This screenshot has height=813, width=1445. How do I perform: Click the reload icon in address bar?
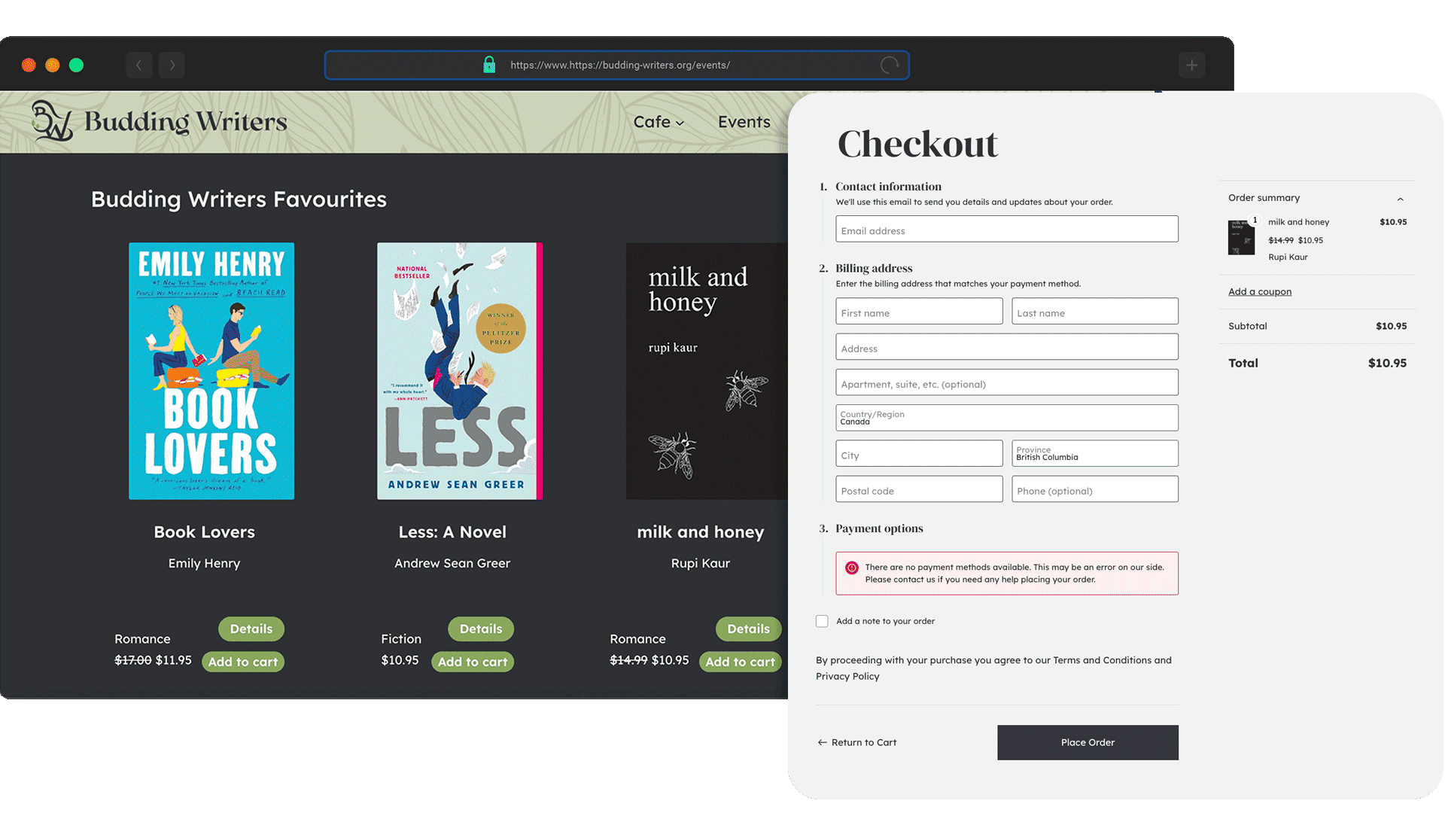click(890, 65)
